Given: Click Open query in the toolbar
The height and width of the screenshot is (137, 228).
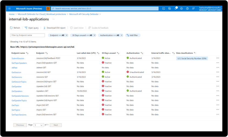Looking at the screenshot, I should click(32, 28).
